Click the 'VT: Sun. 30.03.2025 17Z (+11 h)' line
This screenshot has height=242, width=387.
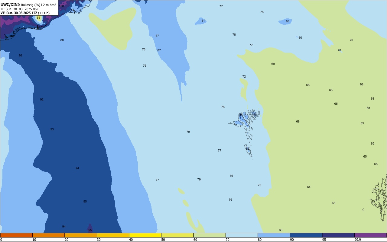click(25, 13)
